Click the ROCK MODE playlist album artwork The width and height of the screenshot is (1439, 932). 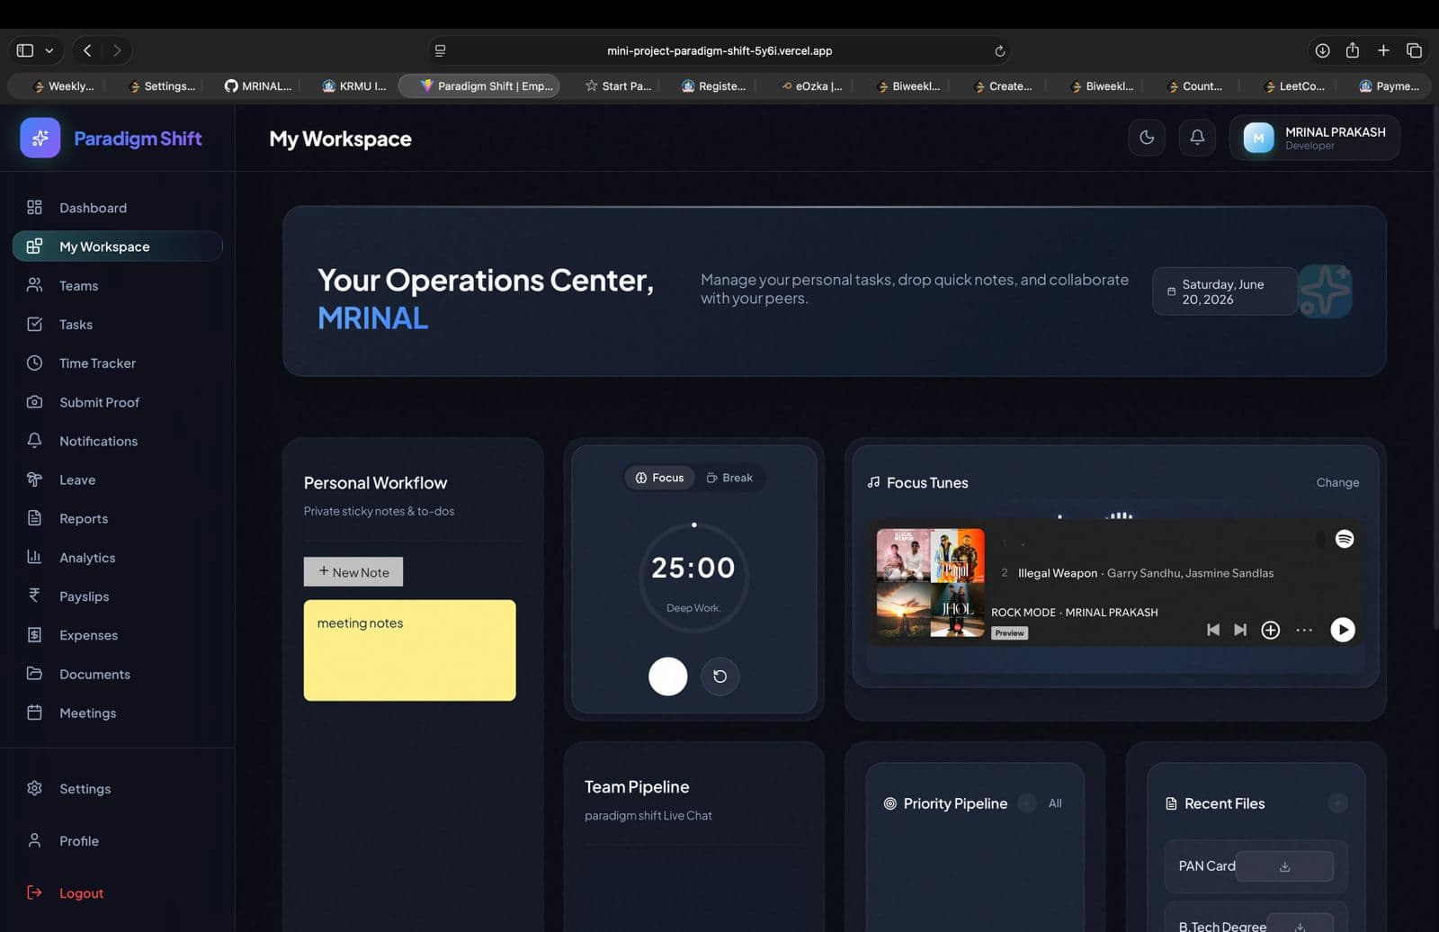[931, 583]
